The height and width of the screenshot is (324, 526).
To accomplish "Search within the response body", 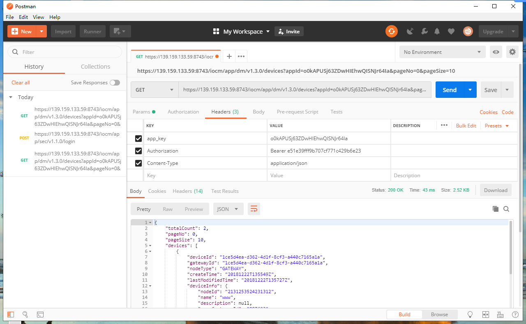I will coord(506,209).
